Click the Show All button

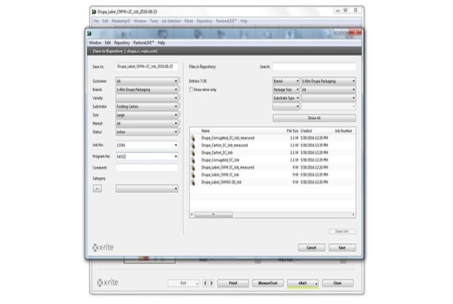314,118
